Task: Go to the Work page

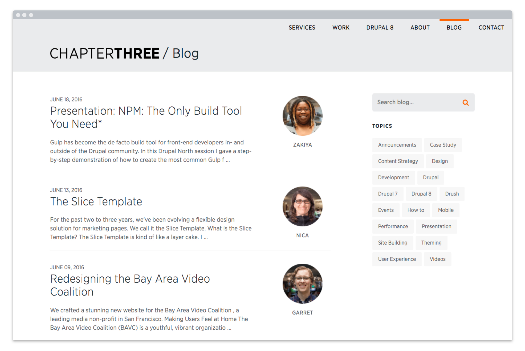Action: point(341,27)
